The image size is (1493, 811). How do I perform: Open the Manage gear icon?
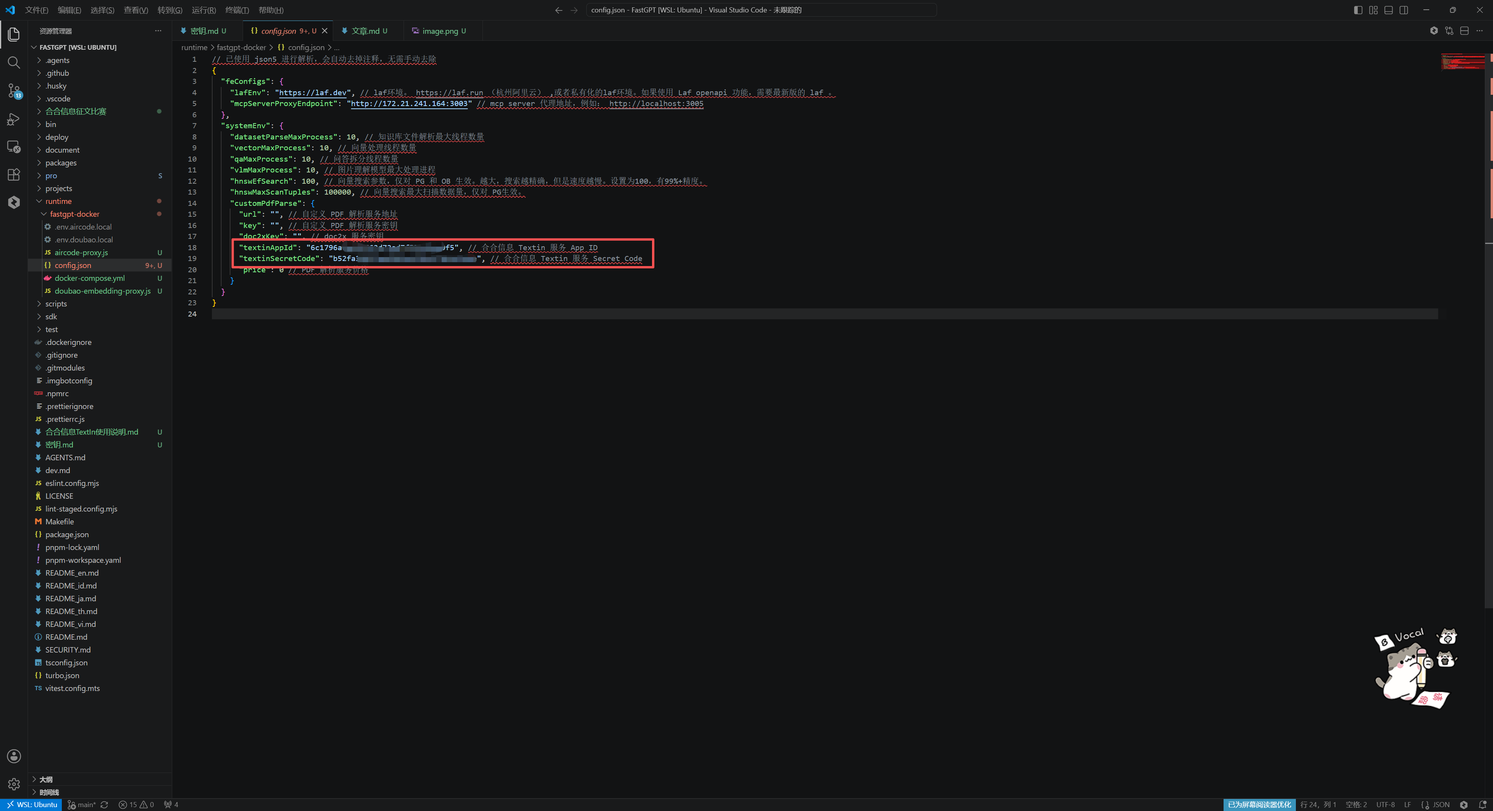[14, 784]
